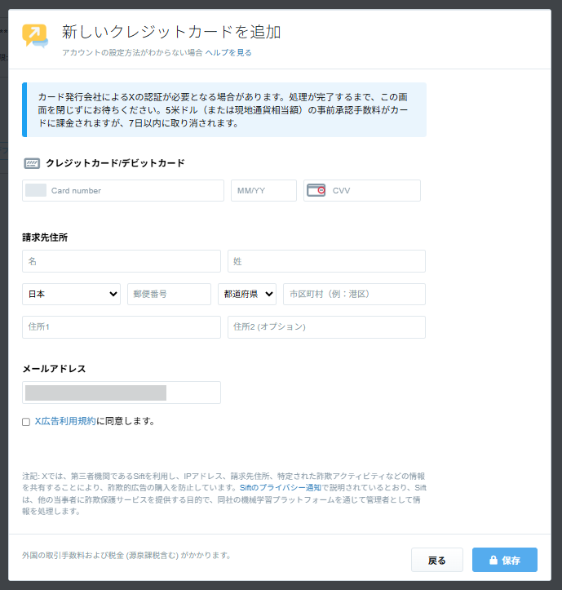Click the MM/YY expiry date field
The image size is (562, 590).
tap(263, 190)
